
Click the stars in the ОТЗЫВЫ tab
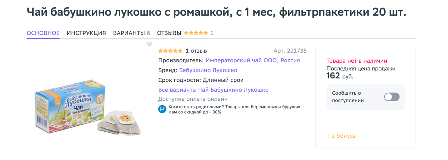coord(196,33)
